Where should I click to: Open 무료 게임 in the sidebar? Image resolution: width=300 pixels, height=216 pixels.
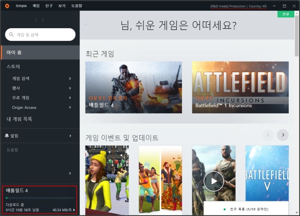[21, 98]
